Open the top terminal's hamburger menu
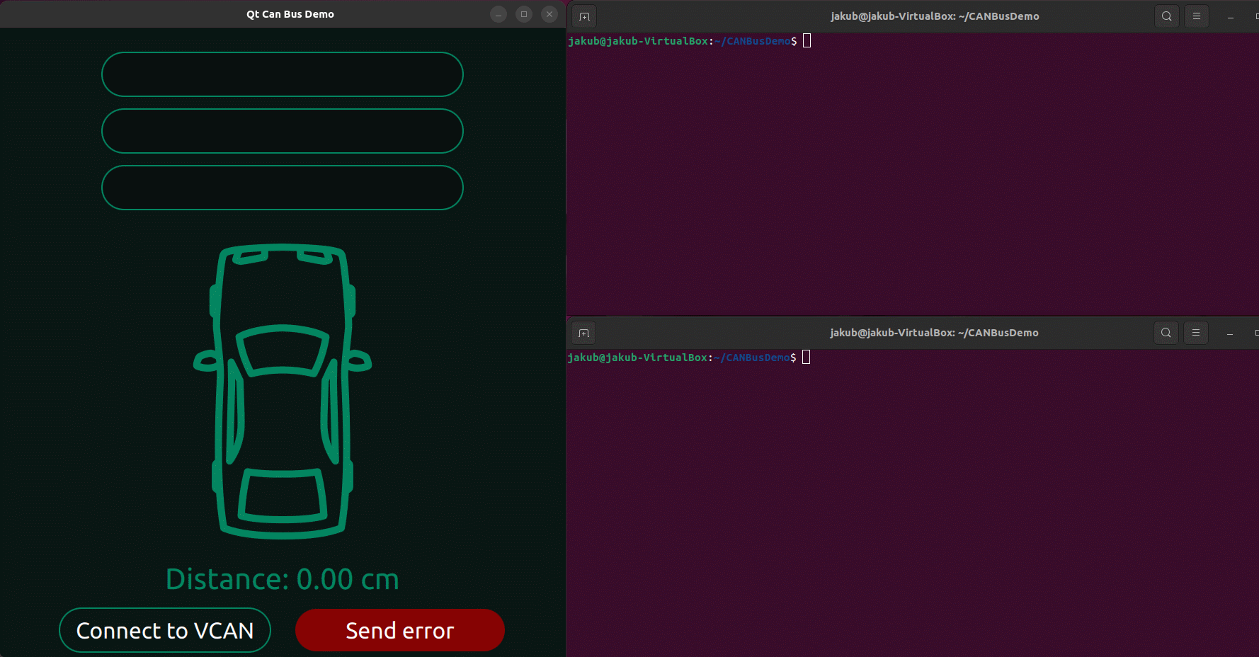 click(x=1197, y=16)
